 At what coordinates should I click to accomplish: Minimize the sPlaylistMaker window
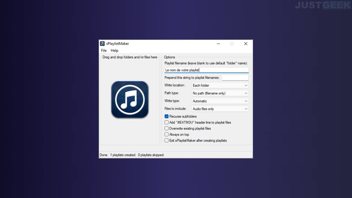pos(218,43)
